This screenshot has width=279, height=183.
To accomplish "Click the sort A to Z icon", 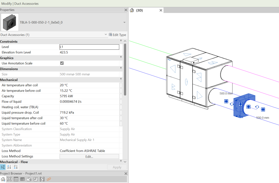I will click(x=9, y=167).
